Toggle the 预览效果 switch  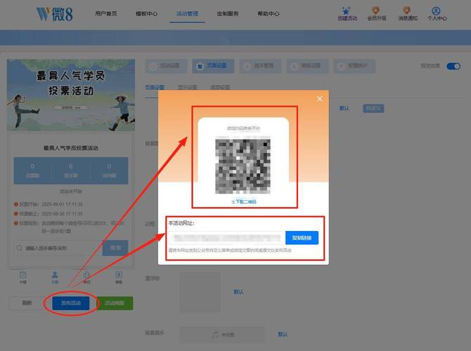click(453, 66)
